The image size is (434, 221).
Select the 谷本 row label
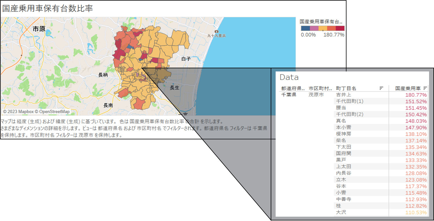point(341,186)
